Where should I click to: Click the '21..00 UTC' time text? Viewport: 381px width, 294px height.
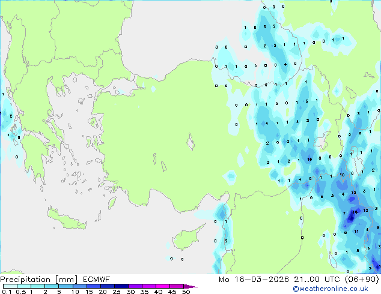click(317, 280)
